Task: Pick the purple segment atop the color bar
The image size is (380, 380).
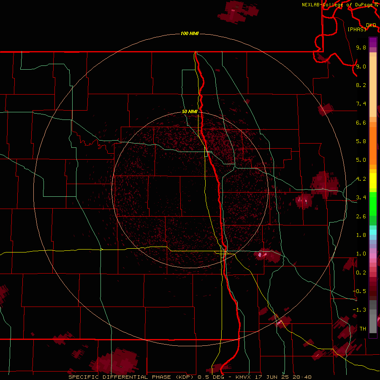Action: (x=373, y=42)
